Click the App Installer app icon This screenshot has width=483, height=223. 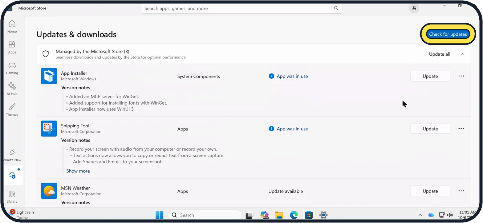pyautogui.click(x=49, y=76)
